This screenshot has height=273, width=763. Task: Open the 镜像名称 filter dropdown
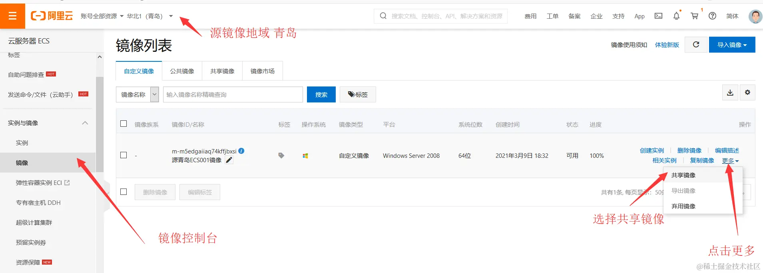(x=137, y=94)
